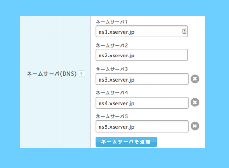The image size is (229, 168).
Task: Click the ネームサーバ1 field label
Action: coord(112,22)
